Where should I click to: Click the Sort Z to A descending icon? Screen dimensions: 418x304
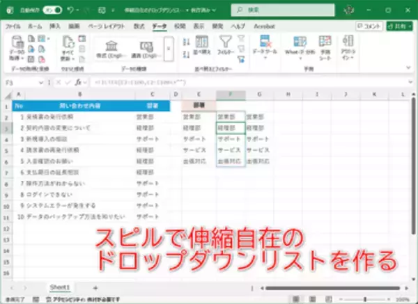[x=186, y=54]
